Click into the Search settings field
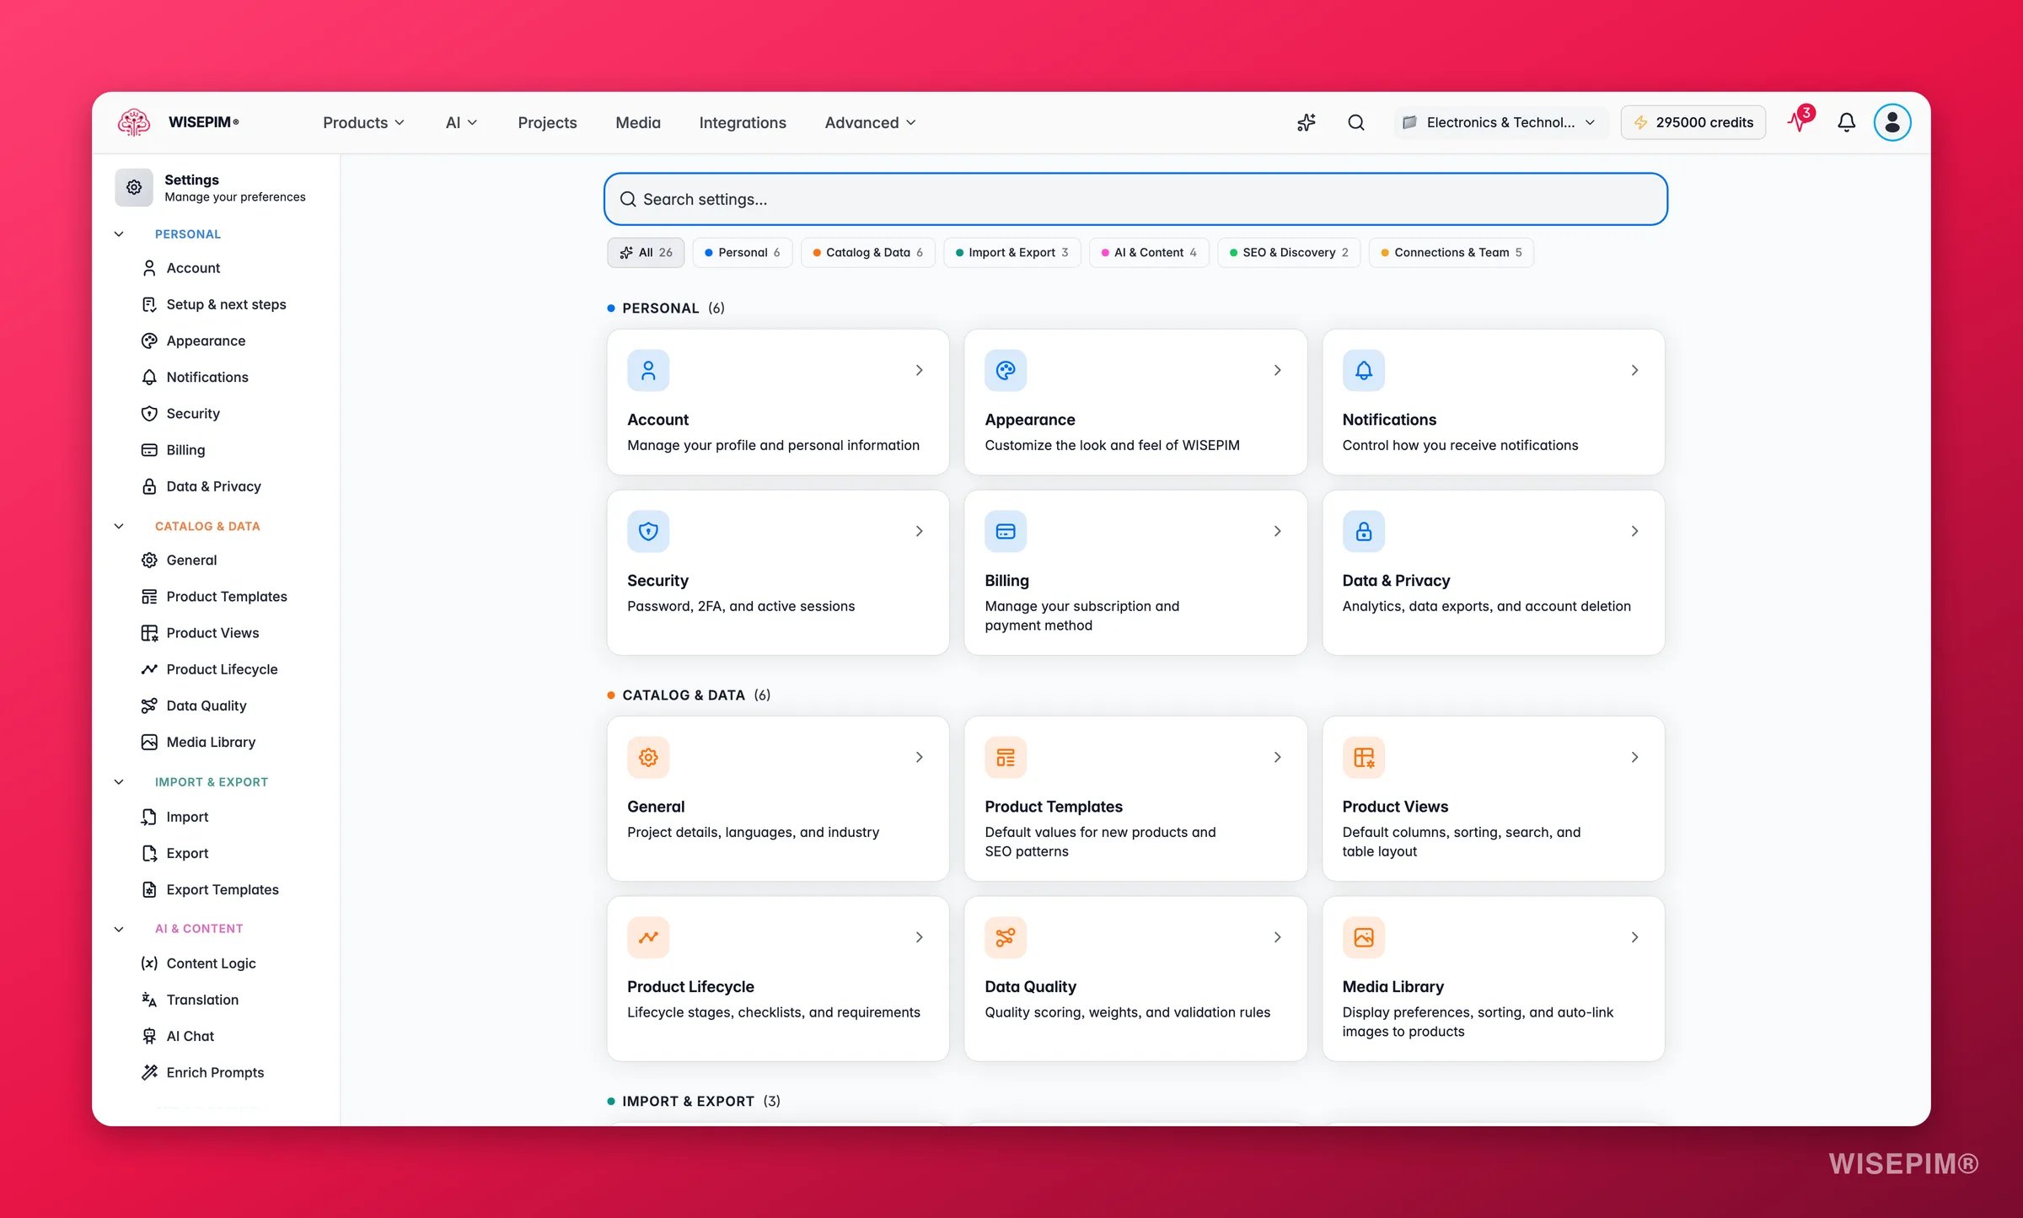The width and height of the screenshot is (2023, 1218). [1135, 199]
